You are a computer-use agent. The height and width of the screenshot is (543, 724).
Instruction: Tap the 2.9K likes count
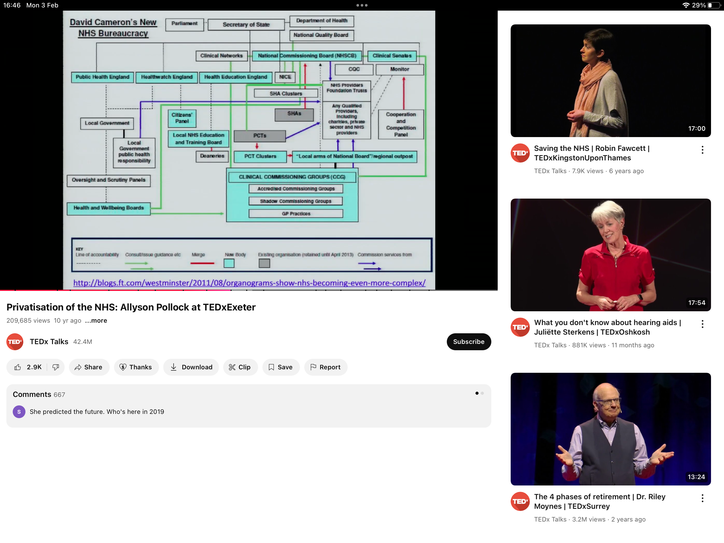click(x=34, y=367)
